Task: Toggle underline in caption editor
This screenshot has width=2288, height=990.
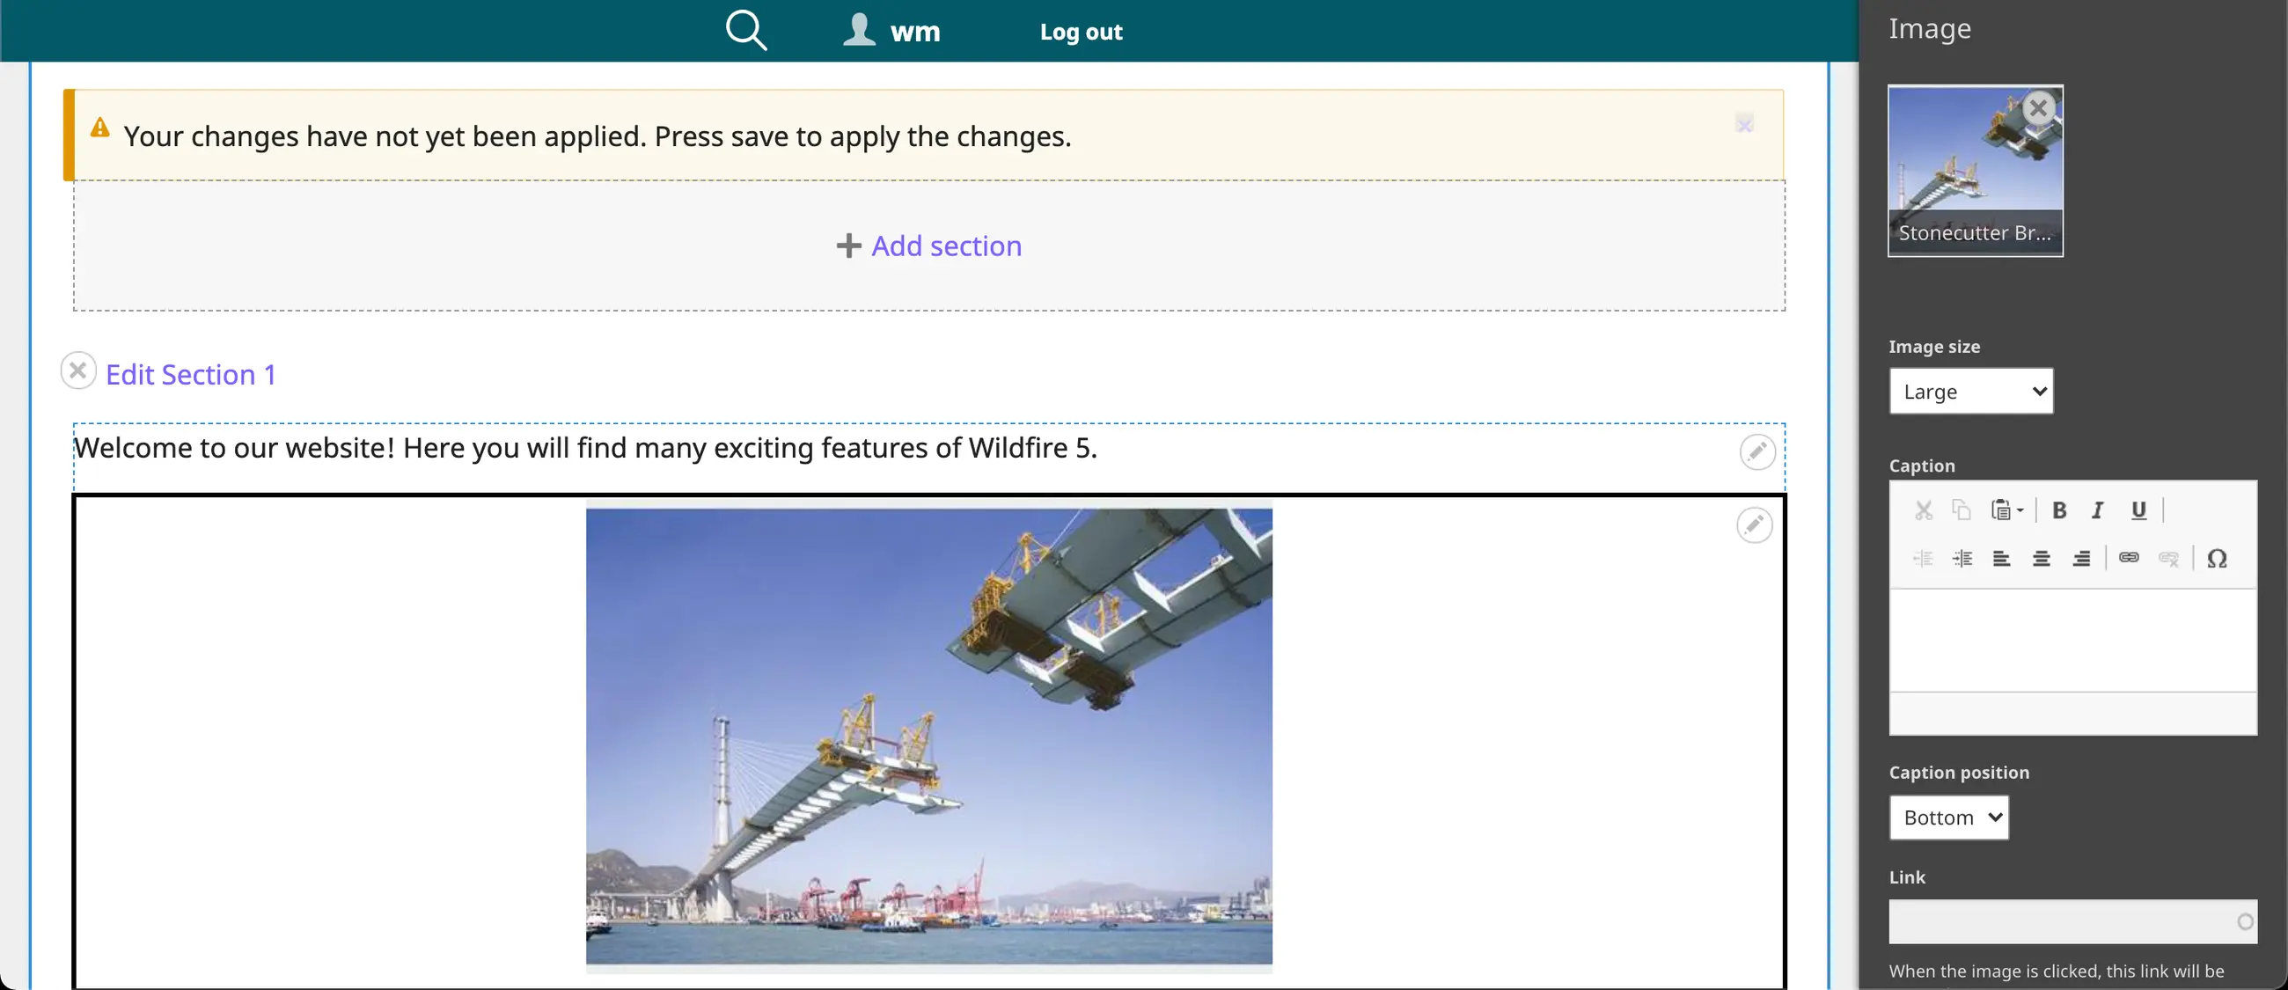Action: [x=2138, y=510]
